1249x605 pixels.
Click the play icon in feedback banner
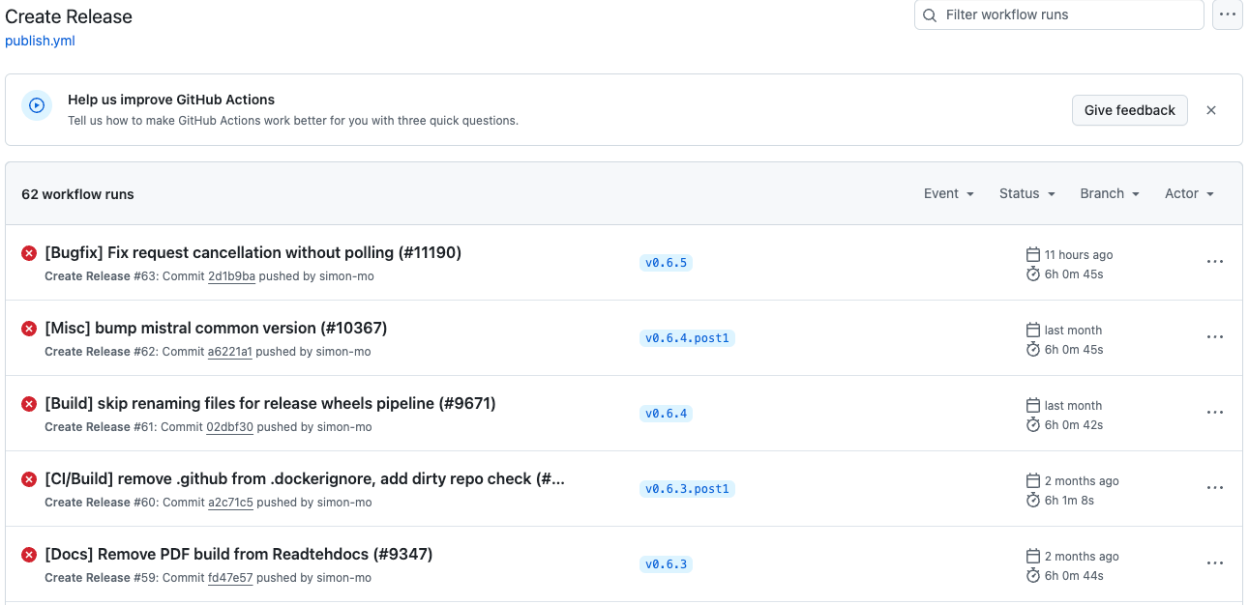click(37, 106)
